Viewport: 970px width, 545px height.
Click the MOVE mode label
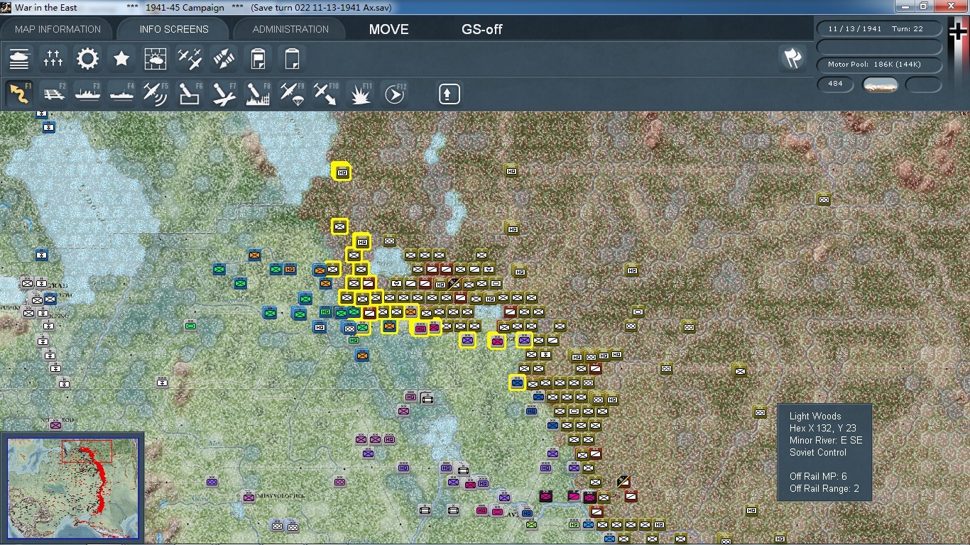tap(388, 29)
